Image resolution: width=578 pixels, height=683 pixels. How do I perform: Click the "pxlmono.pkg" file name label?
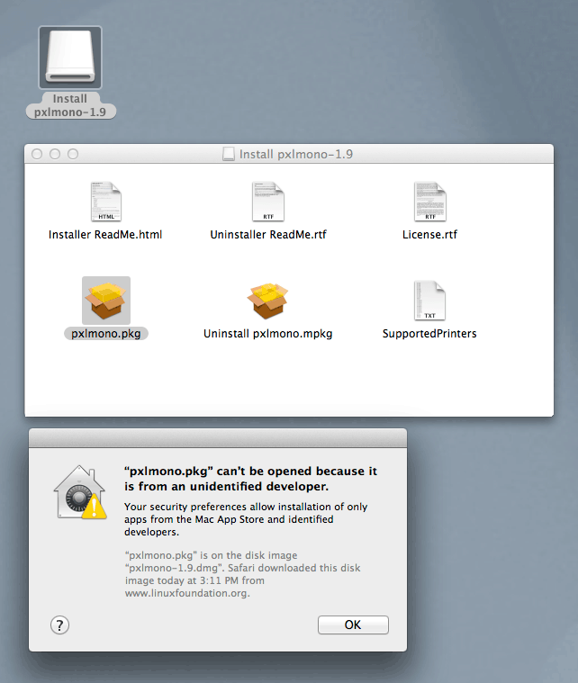pyautogui.click(x=106, y=334)
